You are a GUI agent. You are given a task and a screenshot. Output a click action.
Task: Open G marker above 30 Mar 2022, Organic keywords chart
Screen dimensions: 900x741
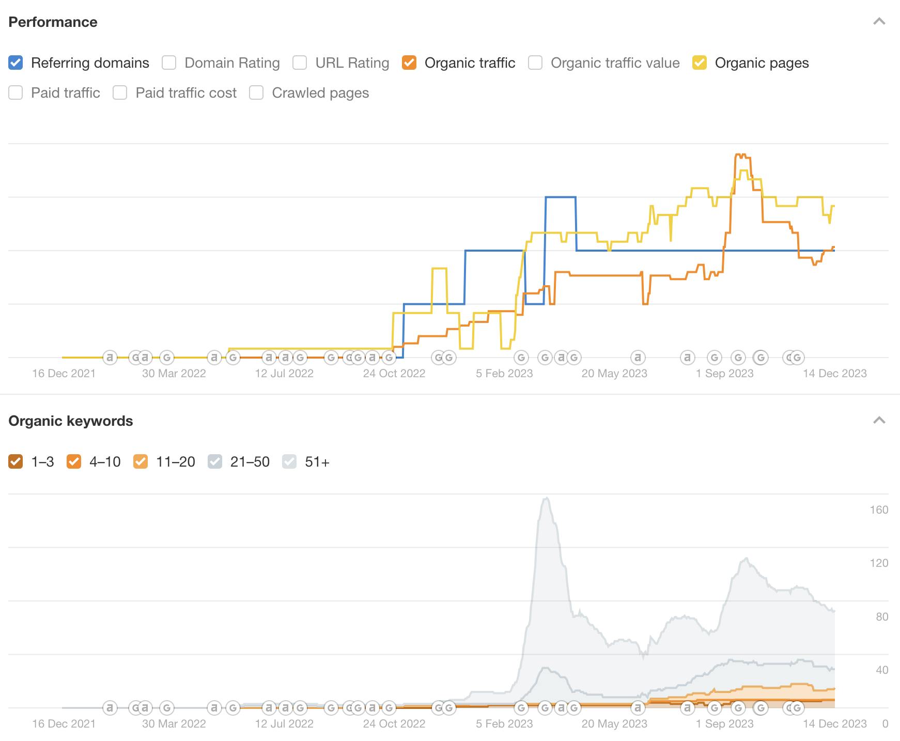(x=166, y=707)
